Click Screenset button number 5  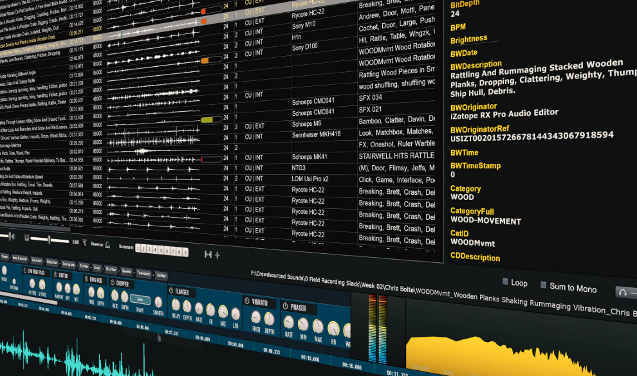coord(160,249)
